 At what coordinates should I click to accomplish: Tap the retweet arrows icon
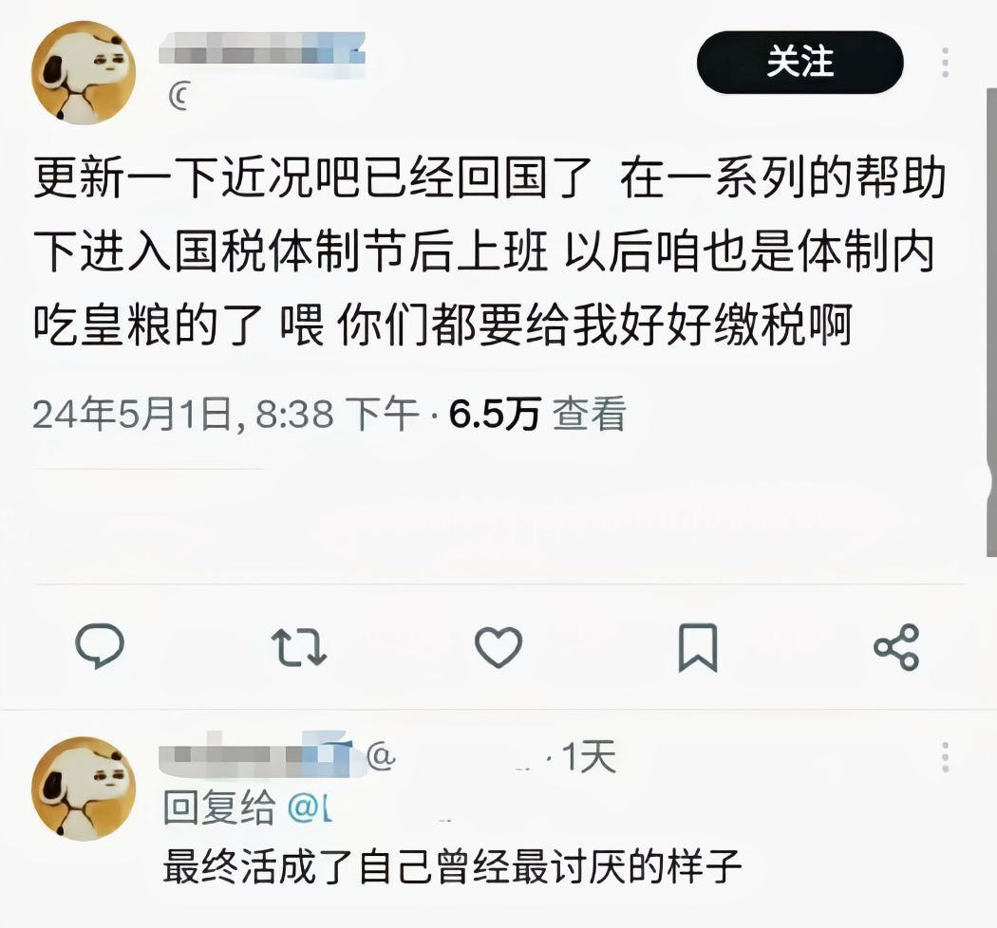coord(299,647)
